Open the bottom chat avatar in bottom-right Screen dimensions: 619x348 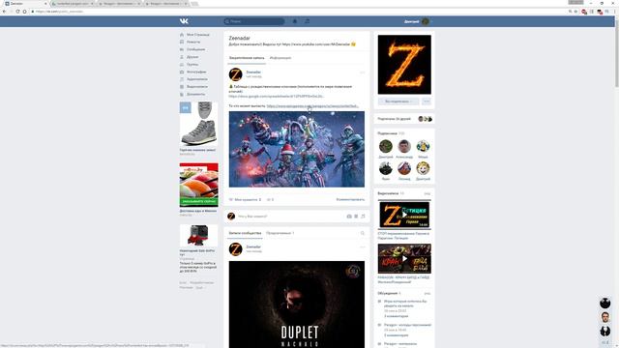pyautogui.click(x=604, y=331)
